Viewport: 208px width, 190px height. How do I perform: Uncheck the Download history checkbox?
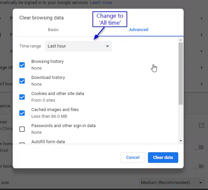[x=22, y=81]
